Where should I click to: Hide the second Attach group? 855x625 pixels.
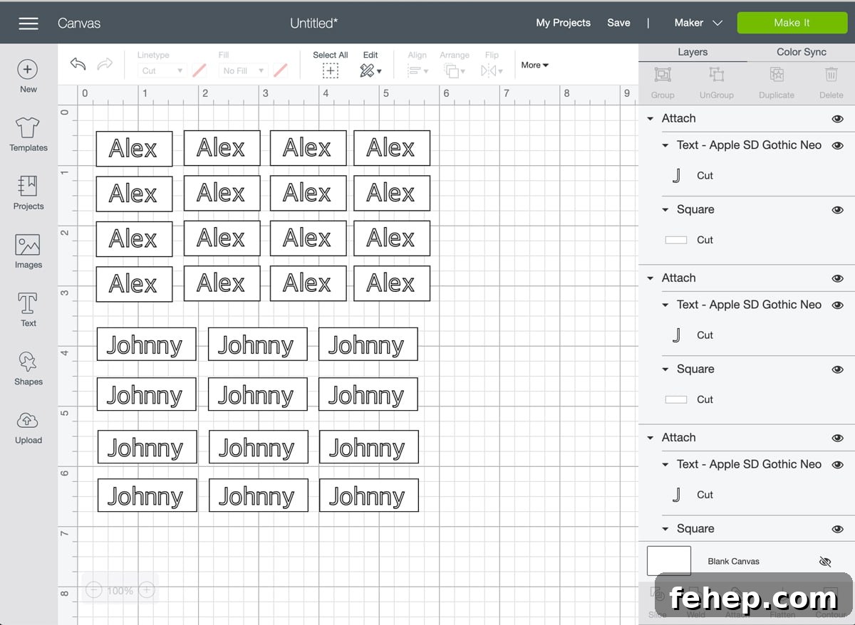pos(837,278)
